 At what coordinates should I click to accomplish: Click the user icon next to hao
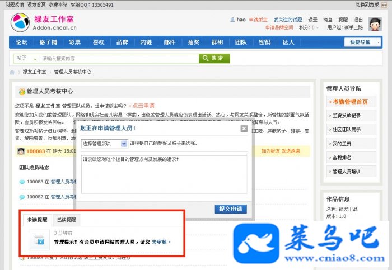click(x=232, y=20)
